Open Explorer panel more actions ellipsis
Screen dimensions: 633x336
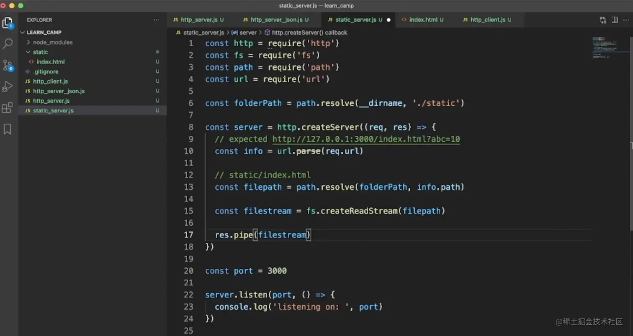tap(156, 20)
